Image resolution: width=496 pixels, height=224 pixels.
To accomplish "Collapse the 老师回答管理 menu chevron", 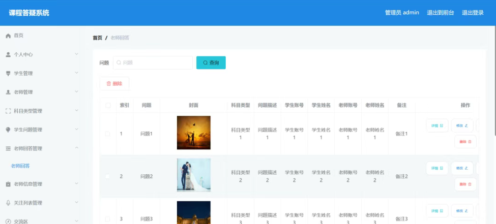I will pyautogui.click(x=76, y=148).
